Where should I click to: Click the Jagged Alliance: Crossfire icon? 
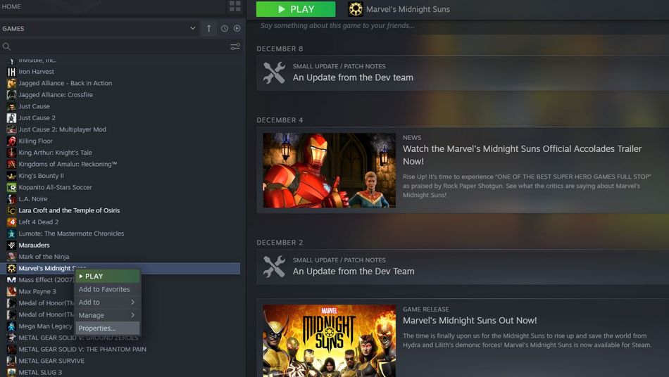[x=11, y=94]
